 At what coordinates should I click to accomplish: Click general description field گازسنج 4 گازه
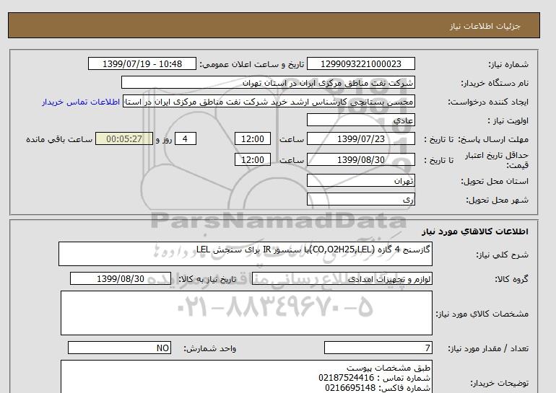pos(246,254)
